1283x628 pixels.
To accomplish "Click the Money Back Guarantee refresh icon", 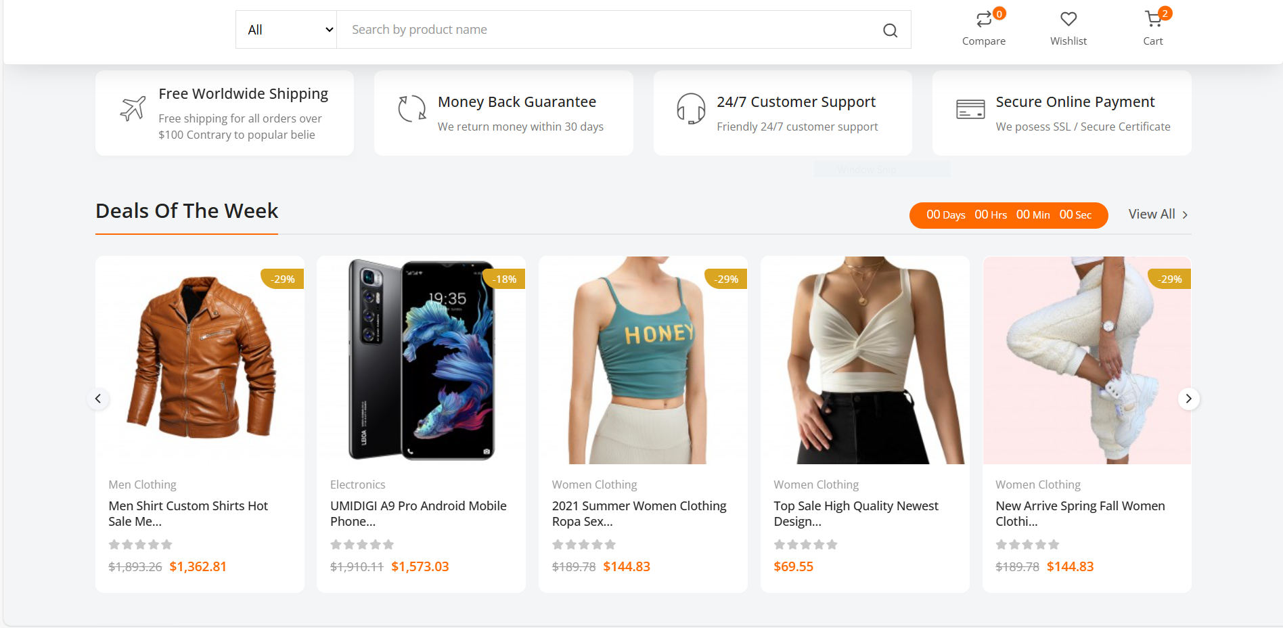I will coord(411,108).
